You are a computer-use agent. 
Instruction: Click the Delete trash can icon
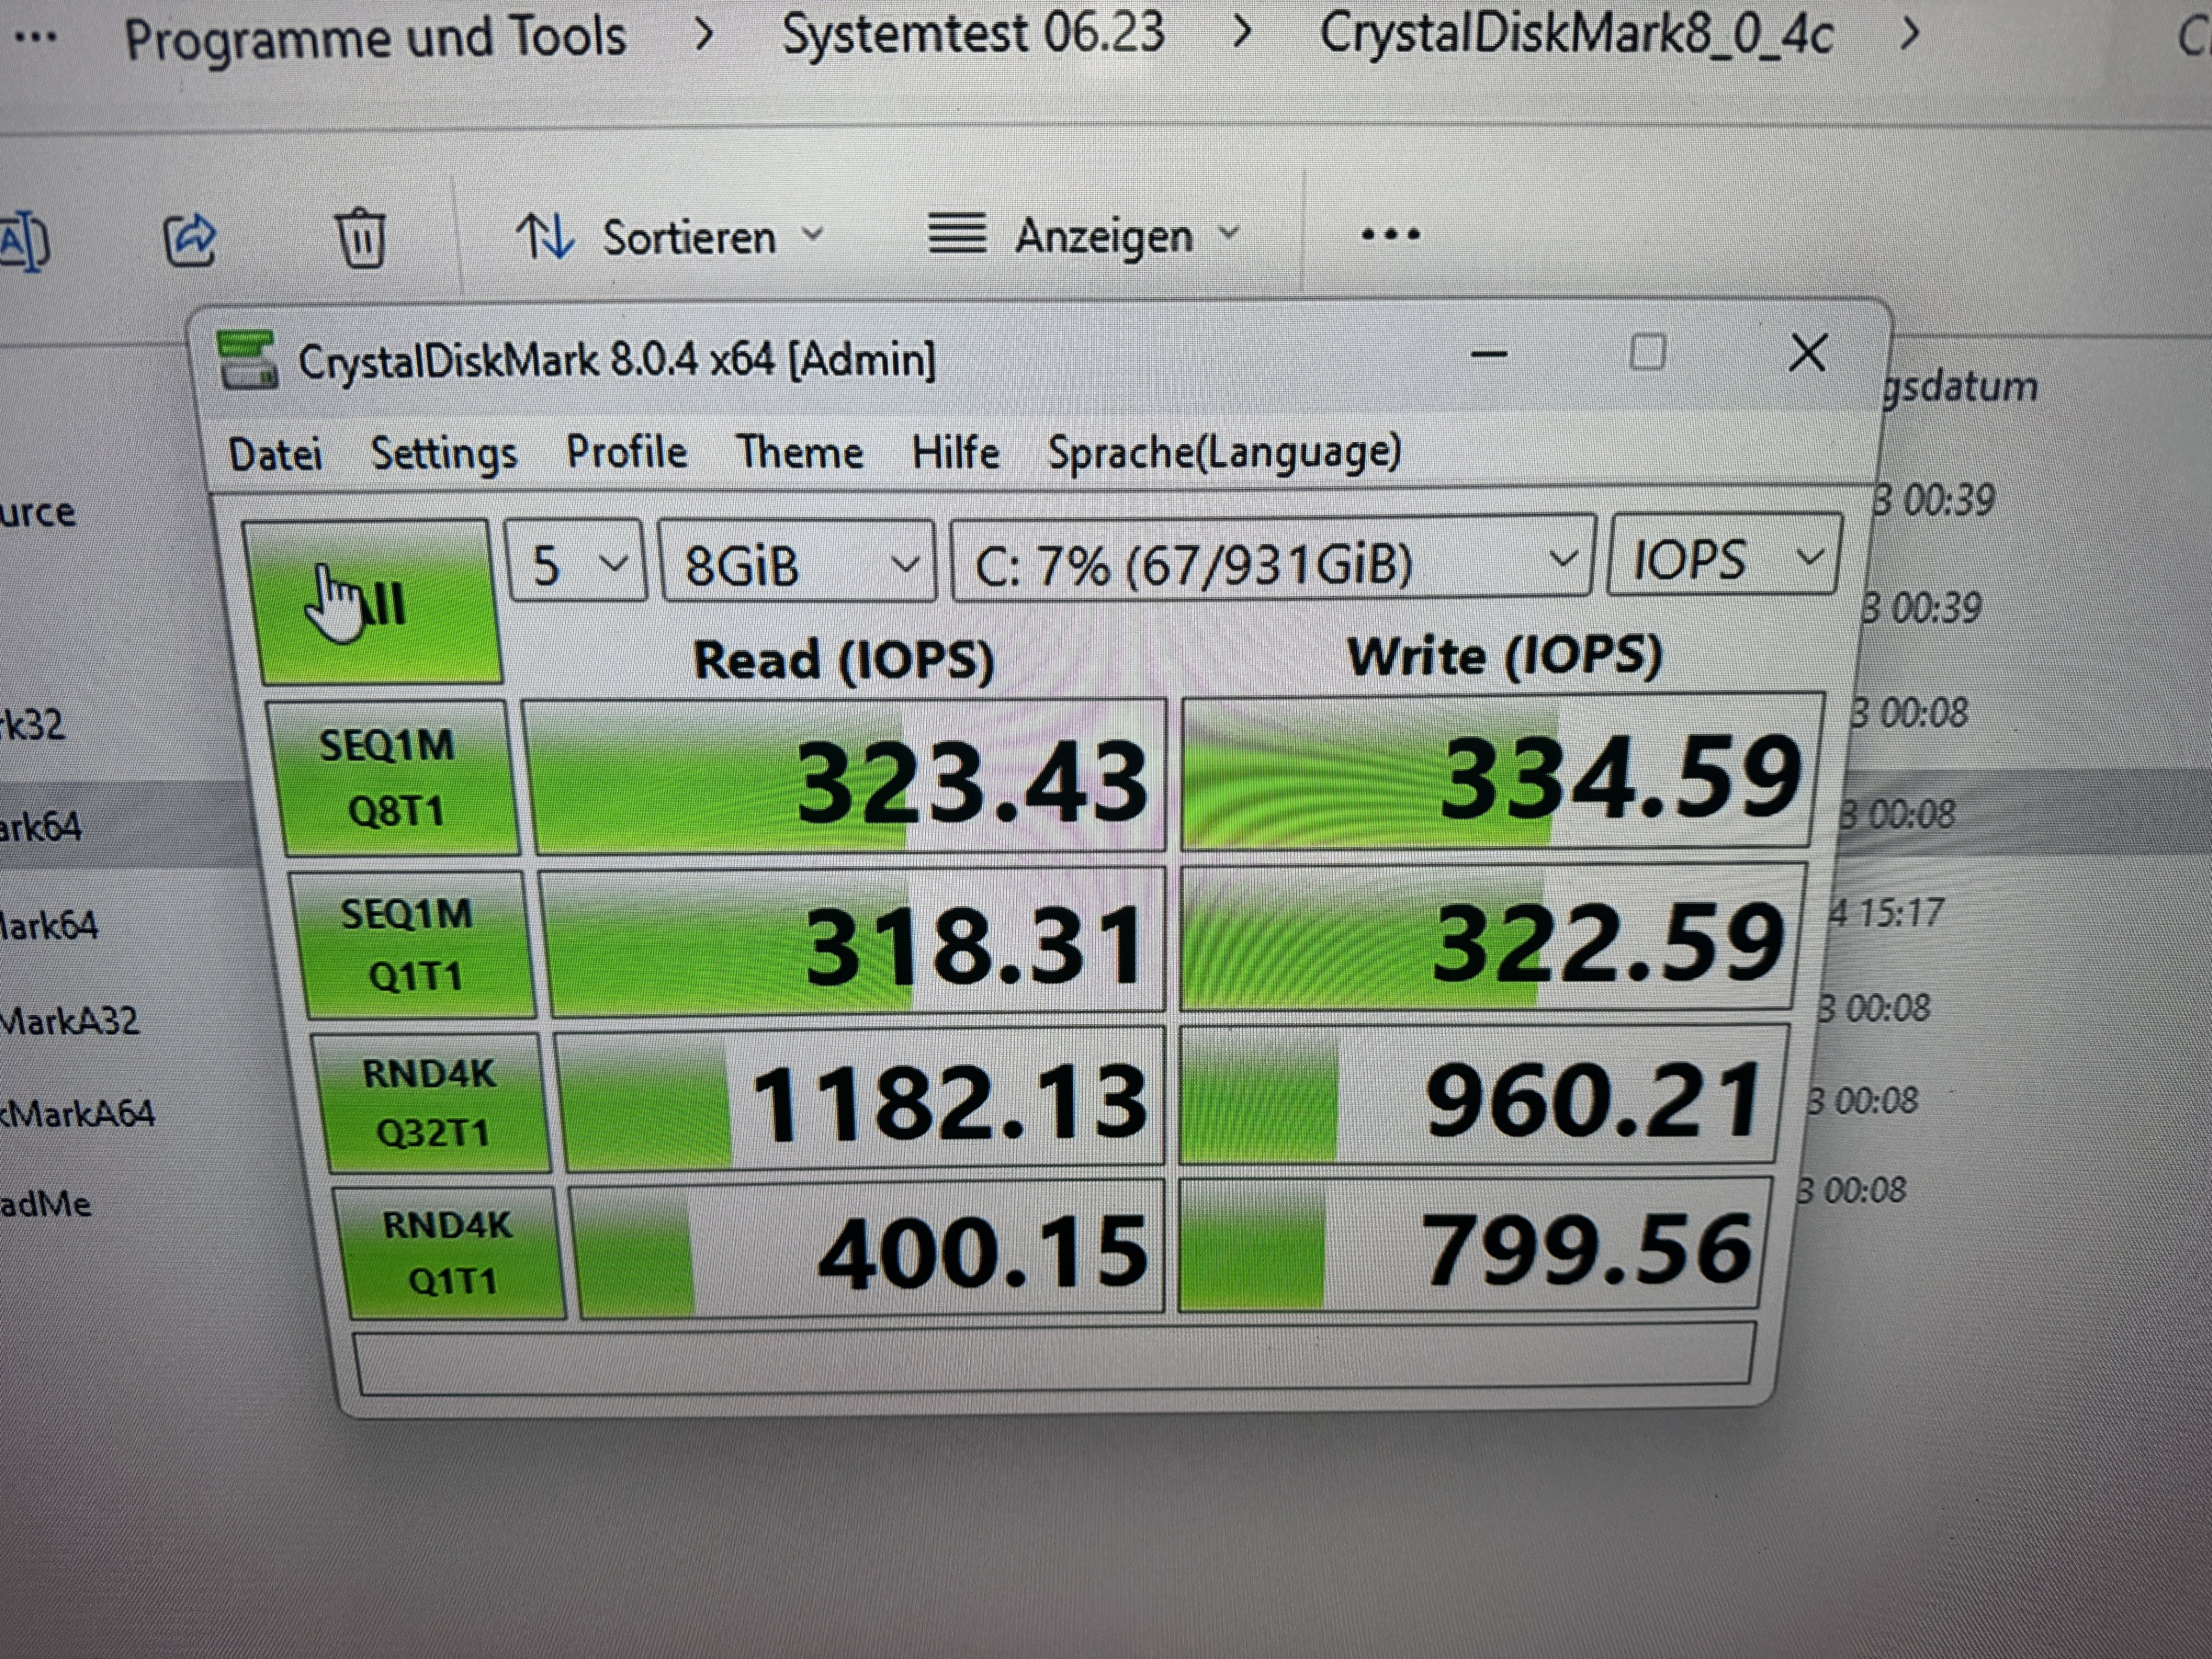360,238
